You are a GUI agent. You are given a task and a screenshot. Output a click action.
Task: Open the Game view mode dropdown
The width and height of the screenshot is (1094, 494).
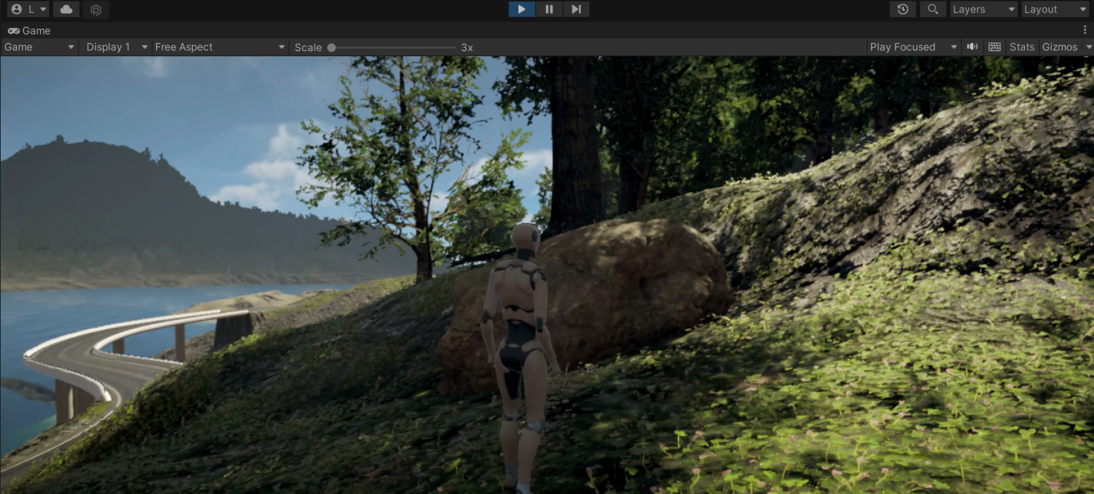pyautogui.click(x=40, y=47)
